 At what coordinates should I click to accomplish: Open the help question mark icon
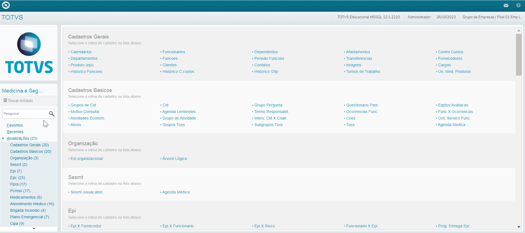518,5
